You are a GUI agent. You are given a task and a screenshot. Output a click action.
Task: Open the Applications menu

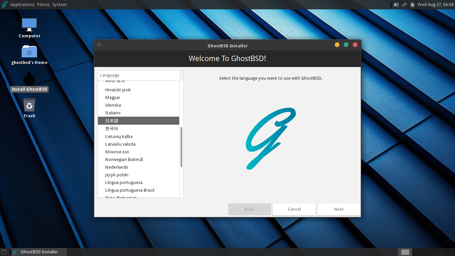pyautogui.click(x=22, y=4)
